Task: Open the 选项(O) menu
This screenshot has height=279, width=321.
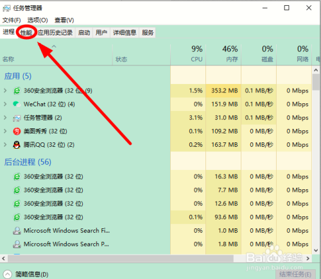Action: [37, 21]
